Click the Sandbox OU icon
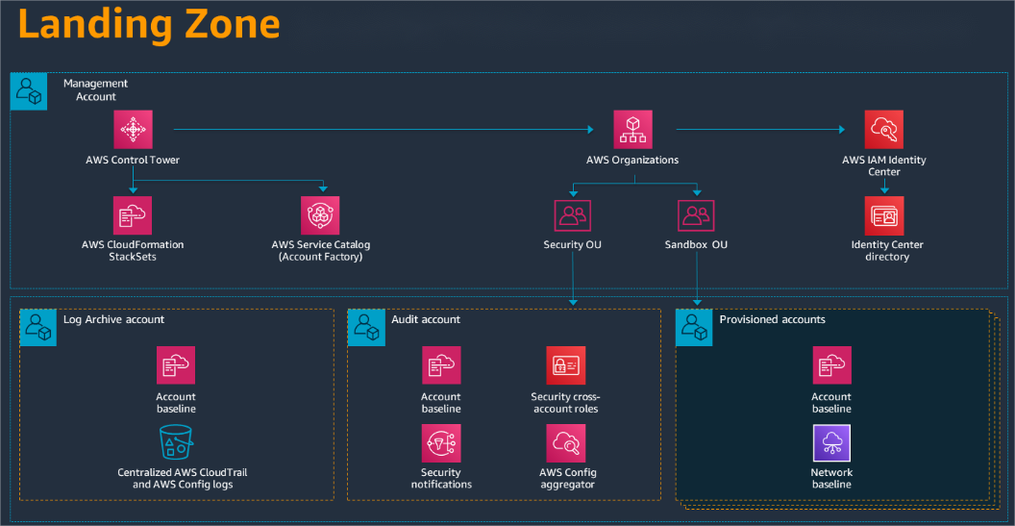1015x526 pixels. point(696,215)
